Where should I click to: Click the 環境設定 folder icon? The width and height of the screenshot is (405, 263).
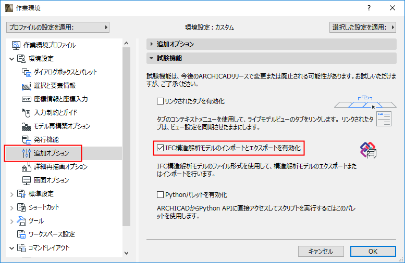pyautogui.click(x=21, y=58)
